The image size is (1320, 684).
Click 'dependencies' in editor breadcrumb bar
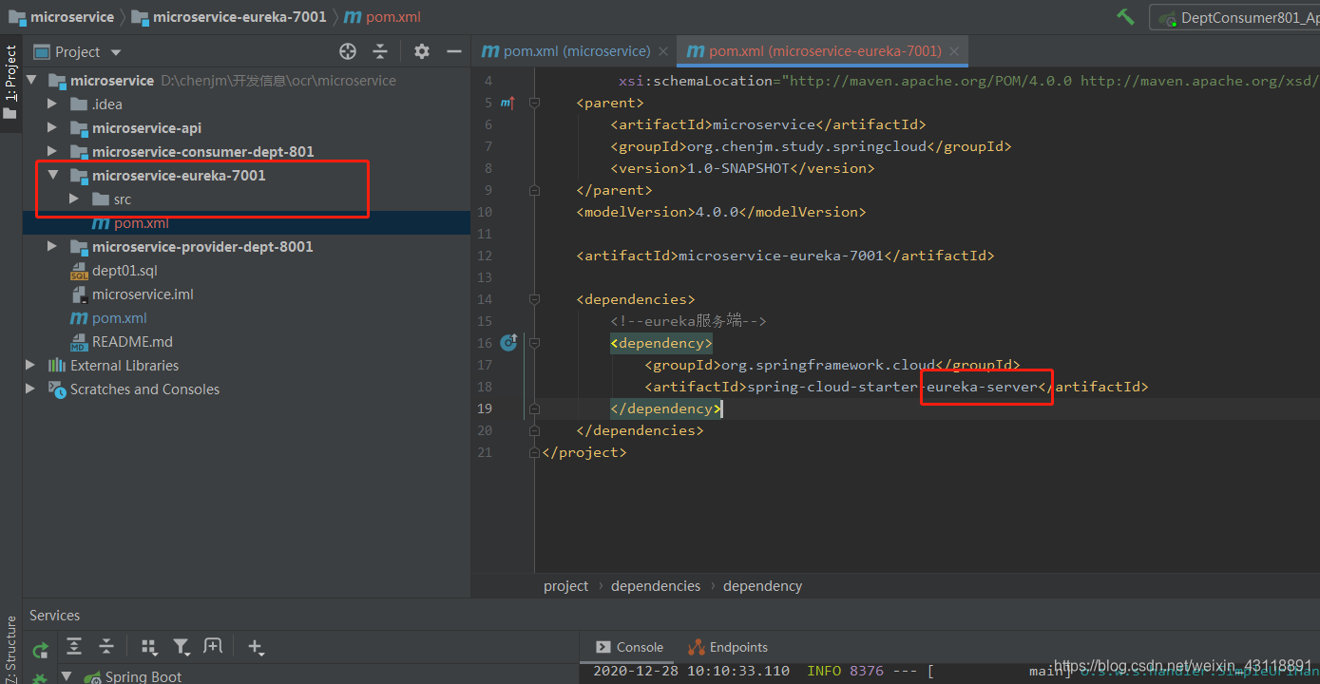[x=656, y=586]
